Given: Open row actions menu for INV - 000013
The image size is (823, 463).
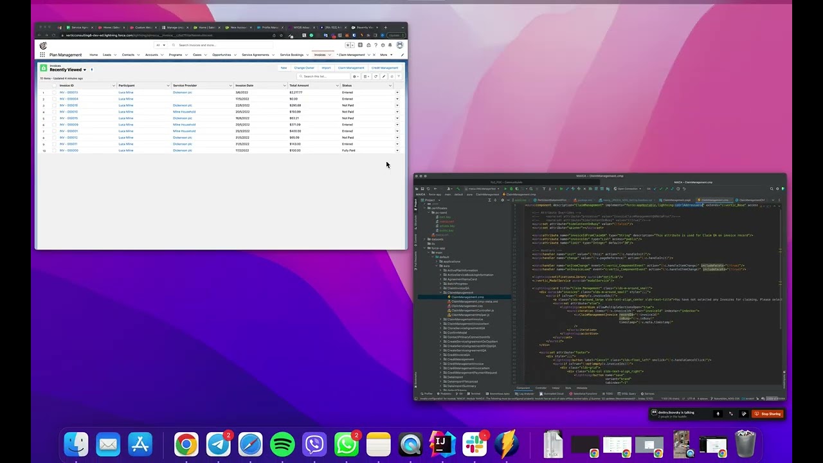Looking at the screenshot, I should (x=397, y=93).
